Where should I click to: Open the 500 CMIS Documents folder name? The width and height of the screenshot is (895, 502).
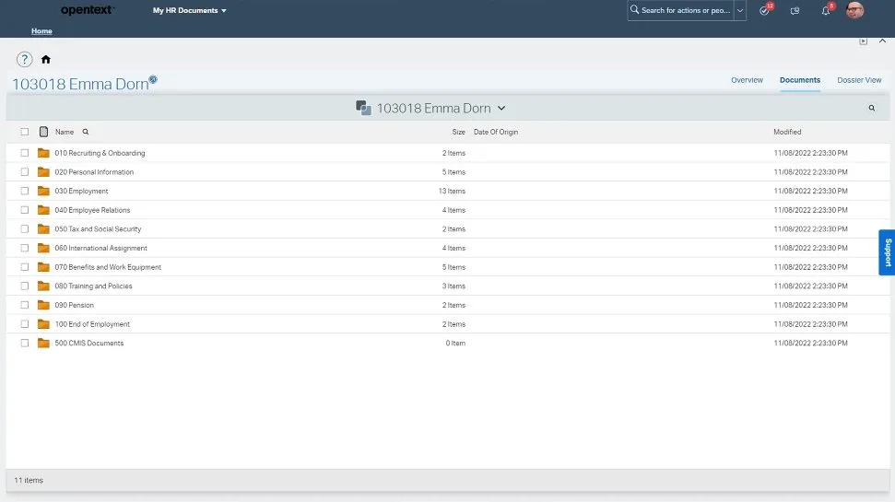click(x=89, y=343)
